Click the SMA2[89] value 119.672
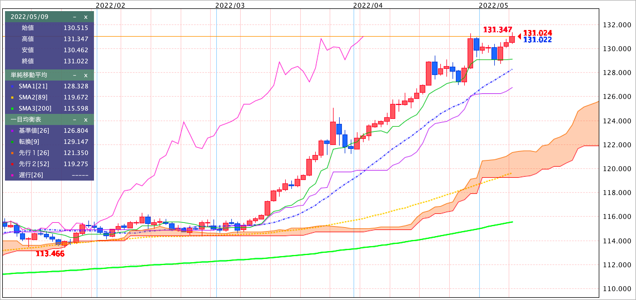The image size is (636, 300). [76, 97]
